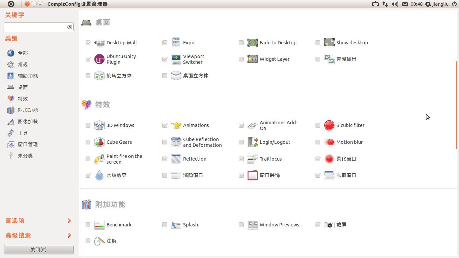Enable the Fade to Desktop checkbox
This screenshot has height=258, width=459.
pyautogui.click(x=241, y=43)
